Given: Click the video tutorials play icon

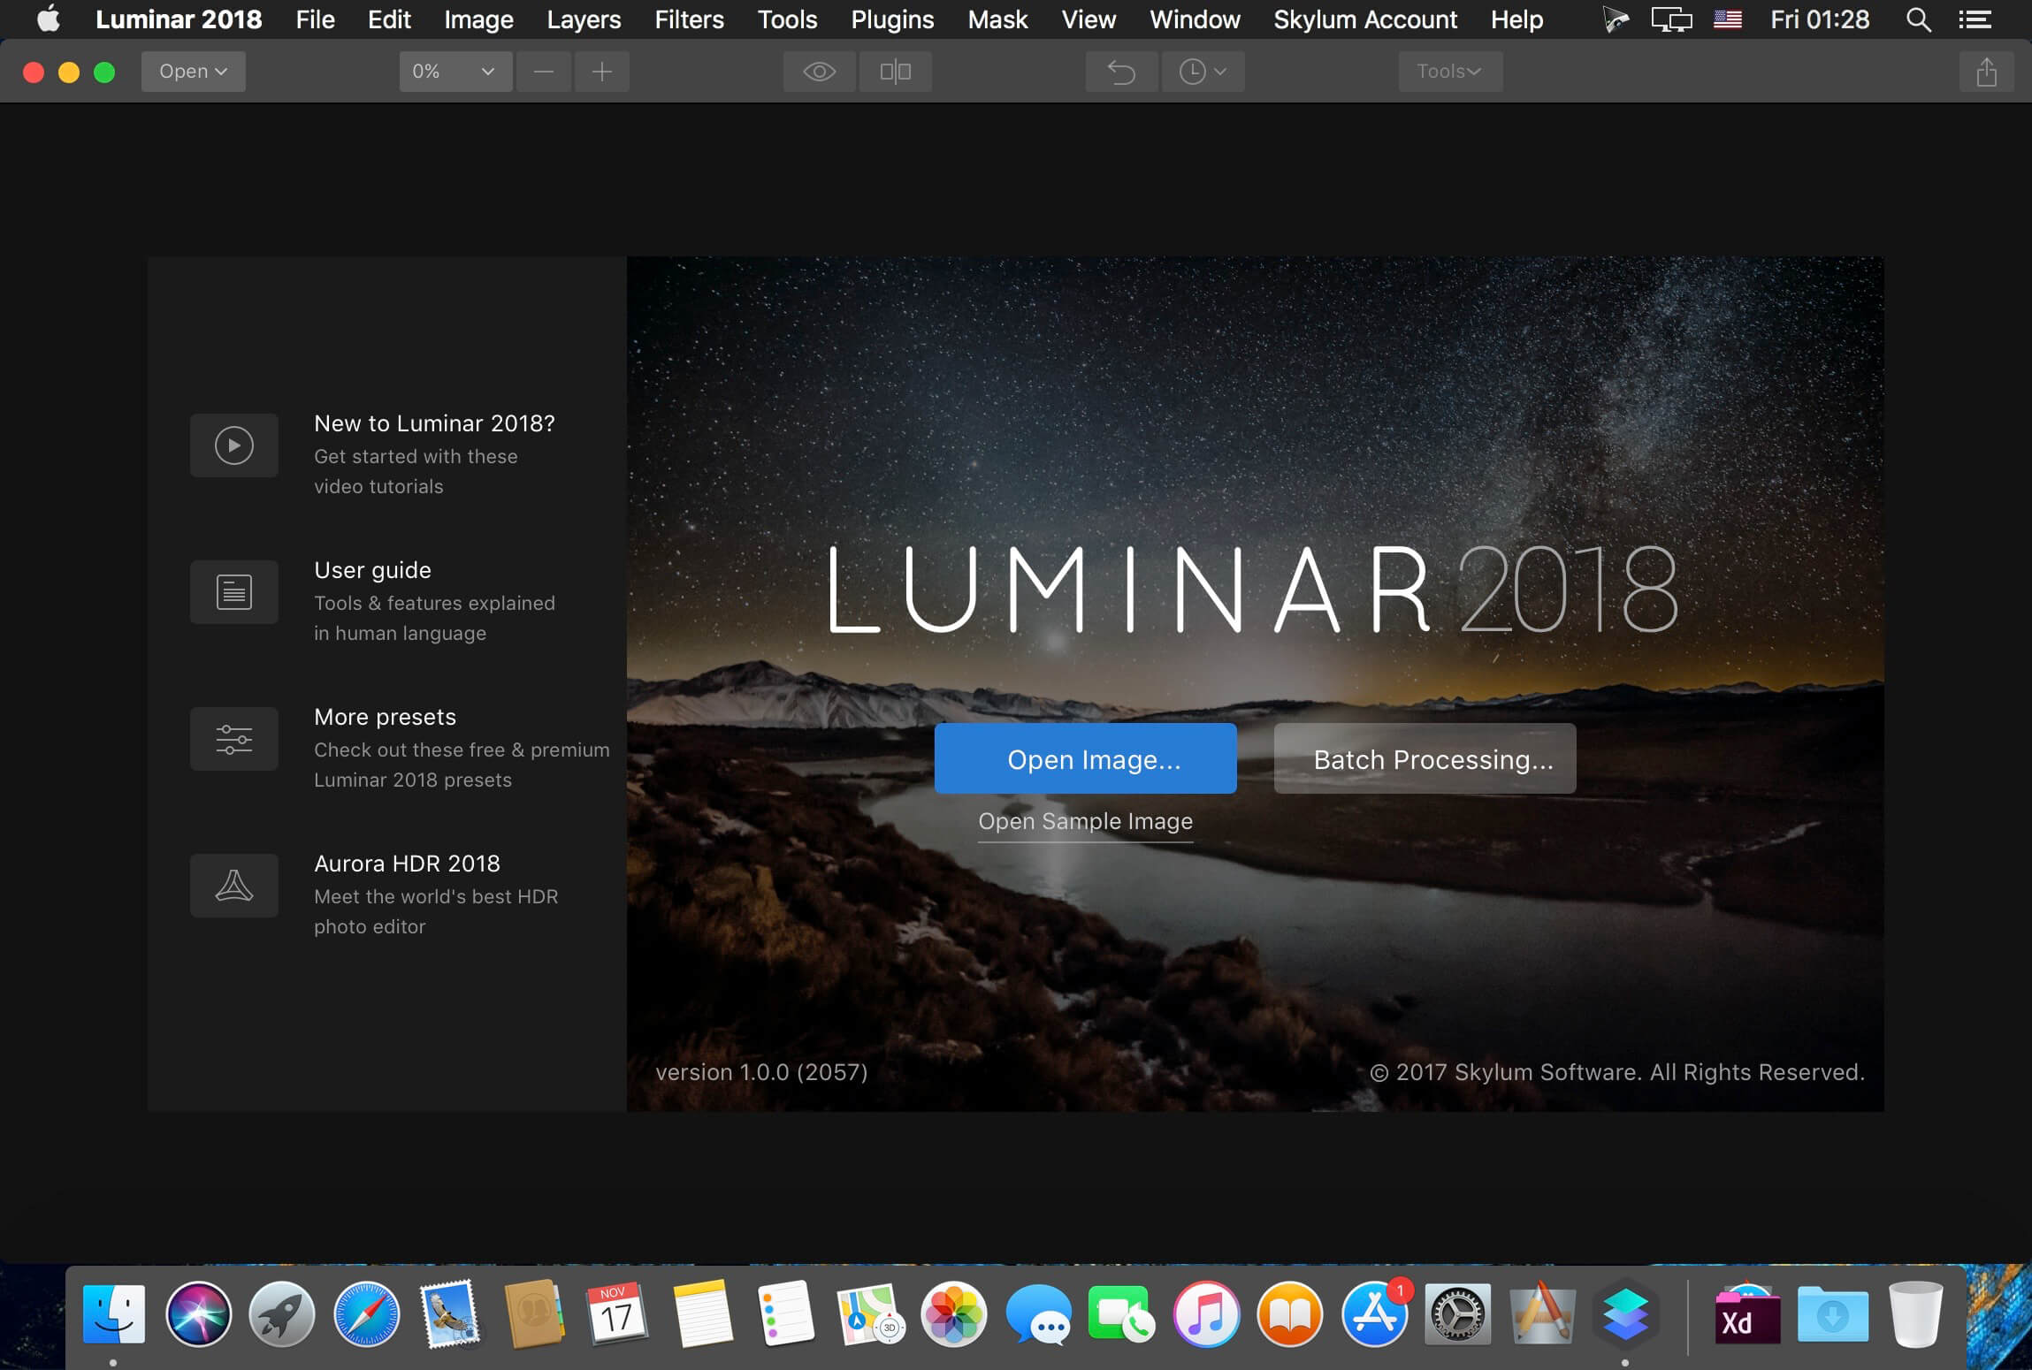Looking at the screenshot, I should (234, 445).
